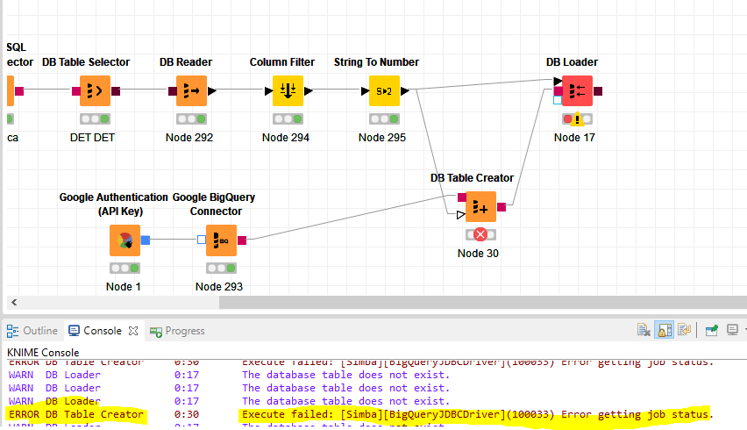Click DB Loader's black triangle data input
Image resolution: width=747 pixels, height=430 pixels.
(x=558, y=81)
